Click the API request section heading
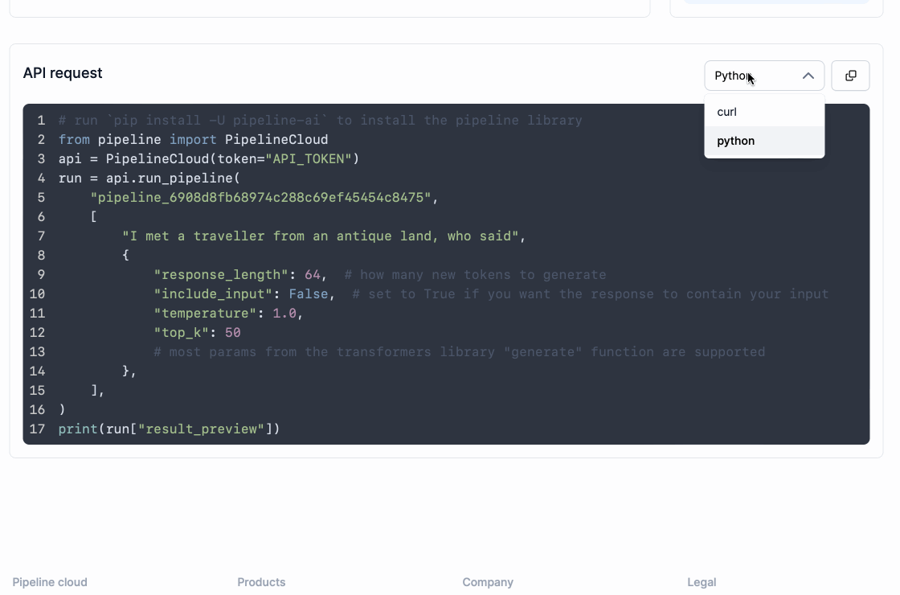 pyautogui.click(x=63, y=73)
